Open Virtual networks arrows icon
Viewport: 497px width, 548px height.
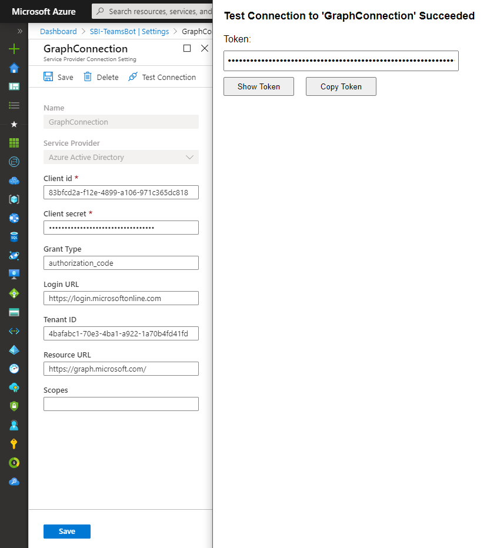point(14,331)
